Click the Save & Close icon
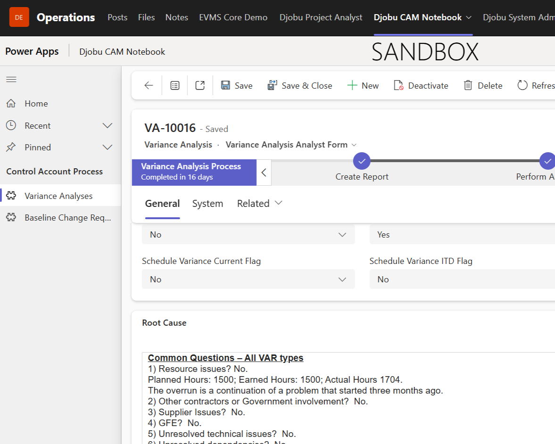This screenshot has width=555, height=444. [272, 85]
